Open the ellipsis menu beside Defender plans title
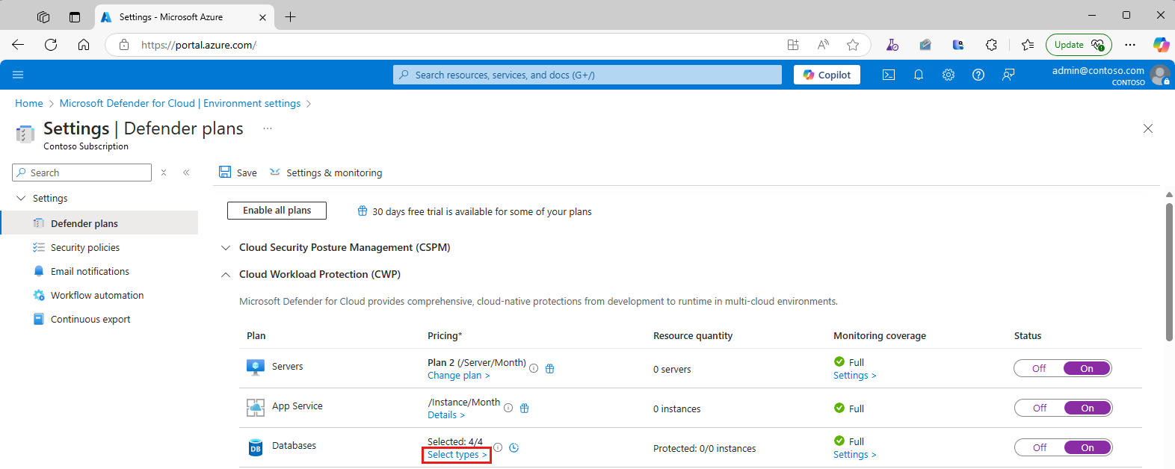This screenshot has width=1175, height=469. [267, 128]
